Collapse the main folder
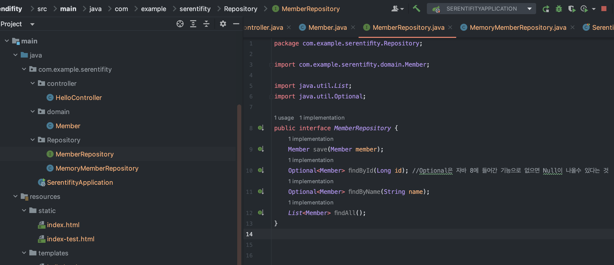This screenshot has height=265, width=614. coord(7,41)
